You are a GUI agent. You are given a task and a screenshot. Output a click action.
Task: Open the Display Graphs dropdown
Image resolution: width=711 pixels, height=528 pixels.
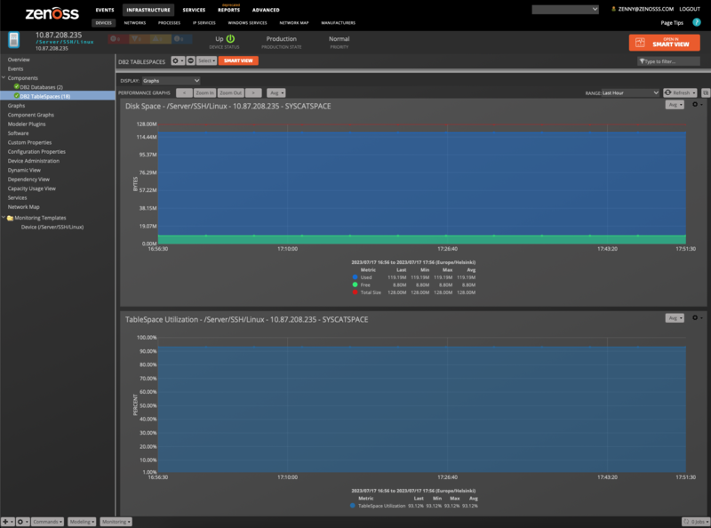pos(171,80)
